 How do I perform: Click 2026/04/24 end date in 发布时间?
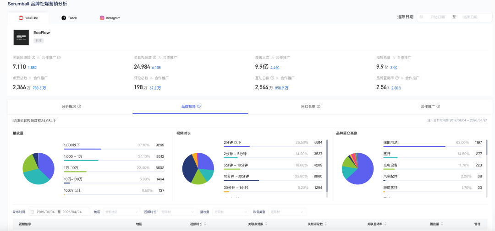[72, 212]
